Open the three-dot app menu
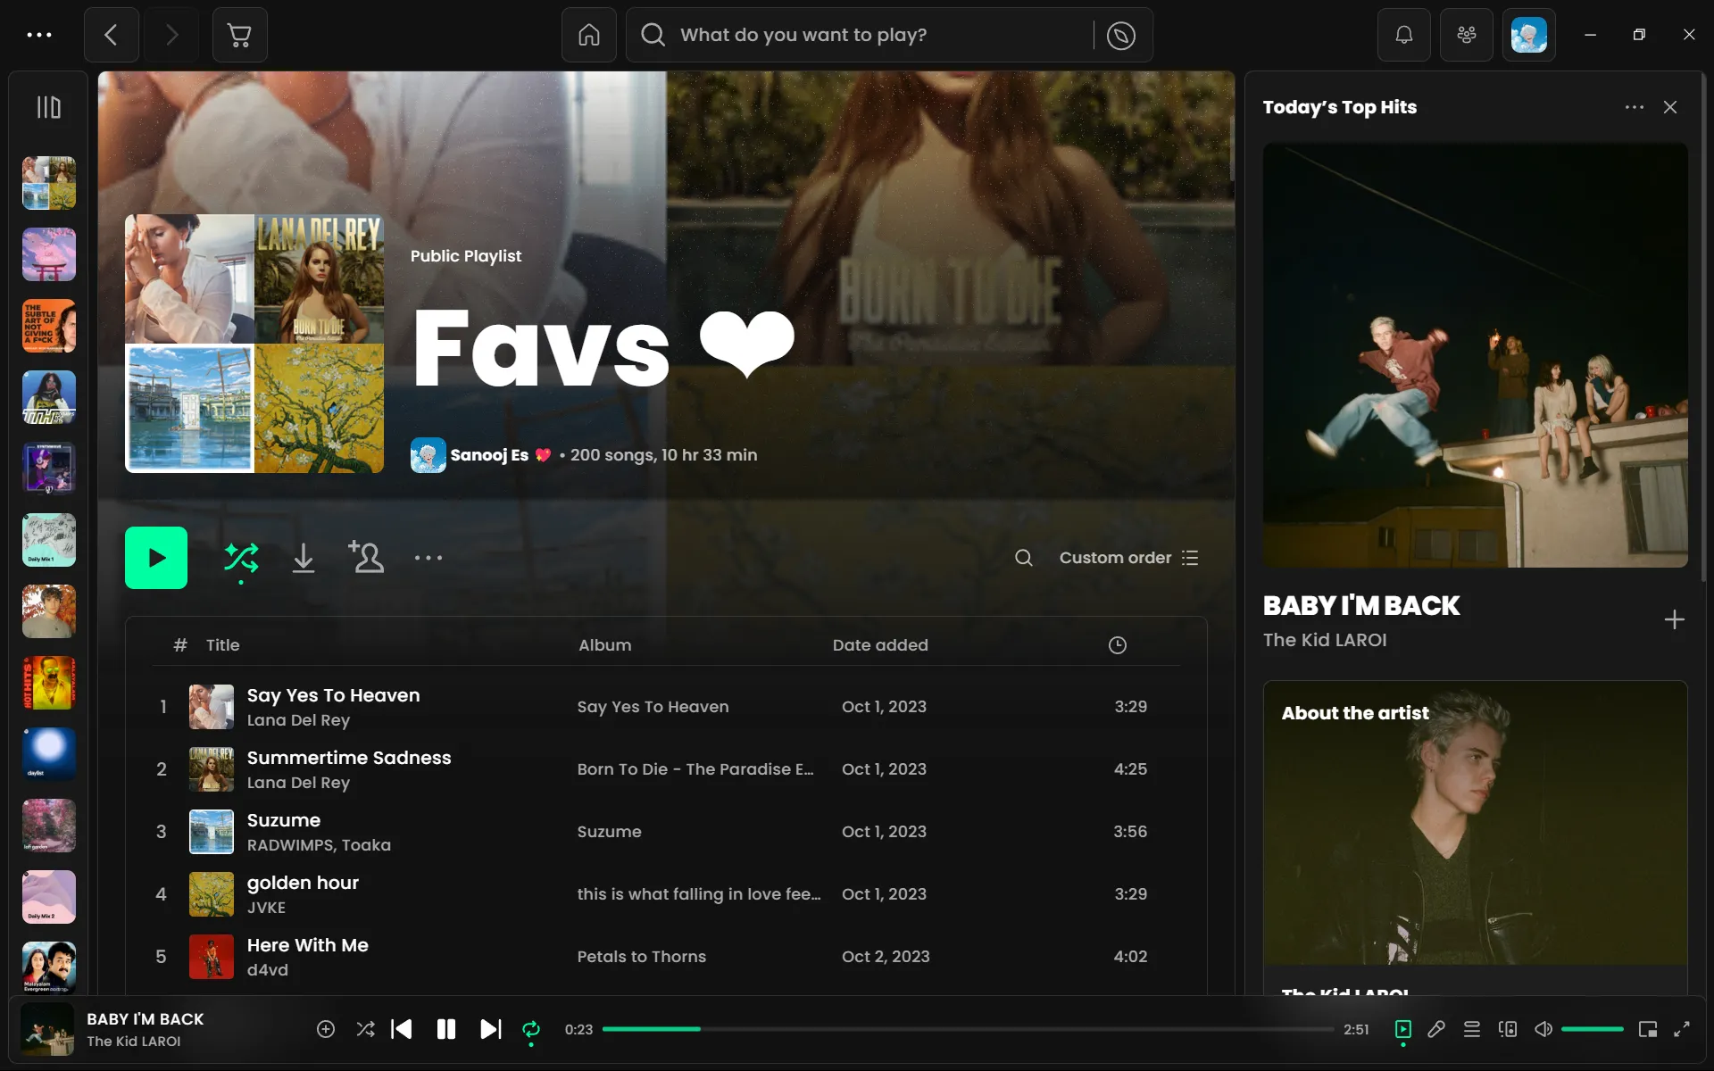Image resolution: width=1714 pixels, height=1071 pixels. [x=39, y=35]
